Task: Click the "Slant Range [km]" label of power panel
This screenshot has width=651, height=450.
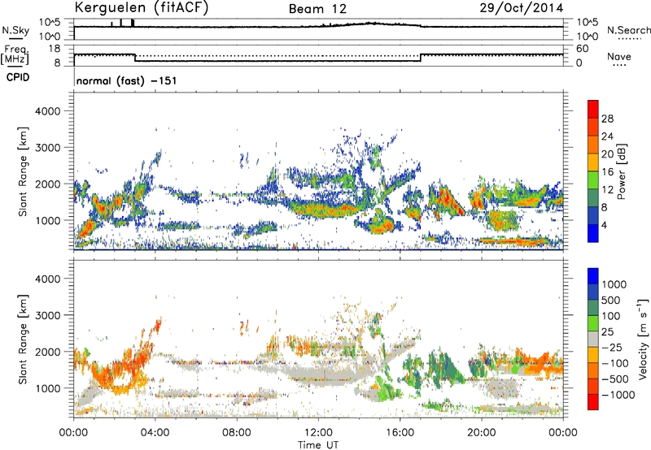Action: (23, 171)
